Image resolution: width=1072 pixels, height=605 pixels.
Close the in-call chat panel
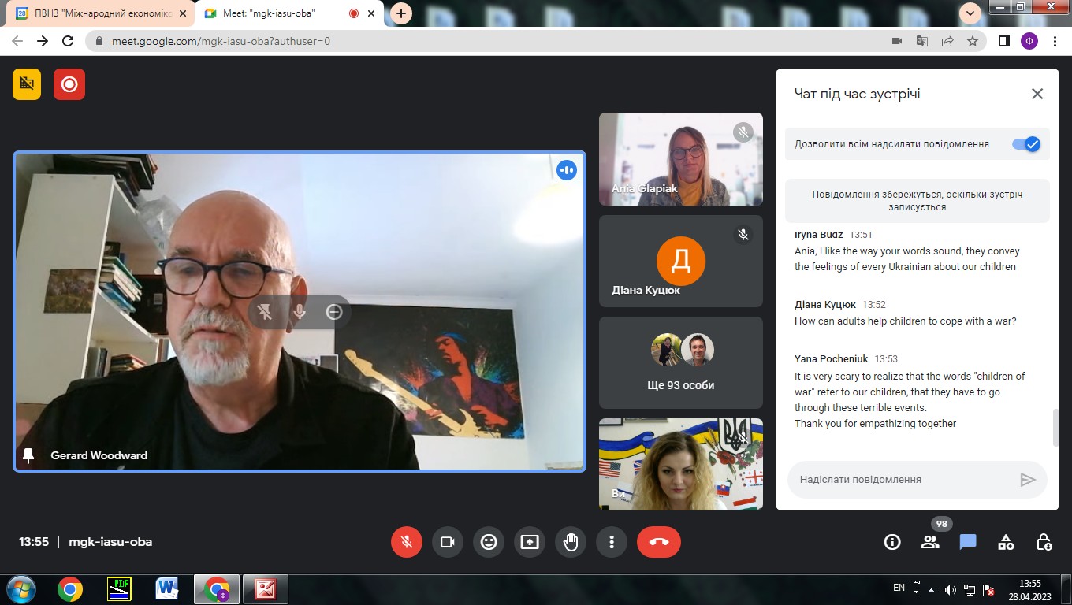[x=1037, y=94]
